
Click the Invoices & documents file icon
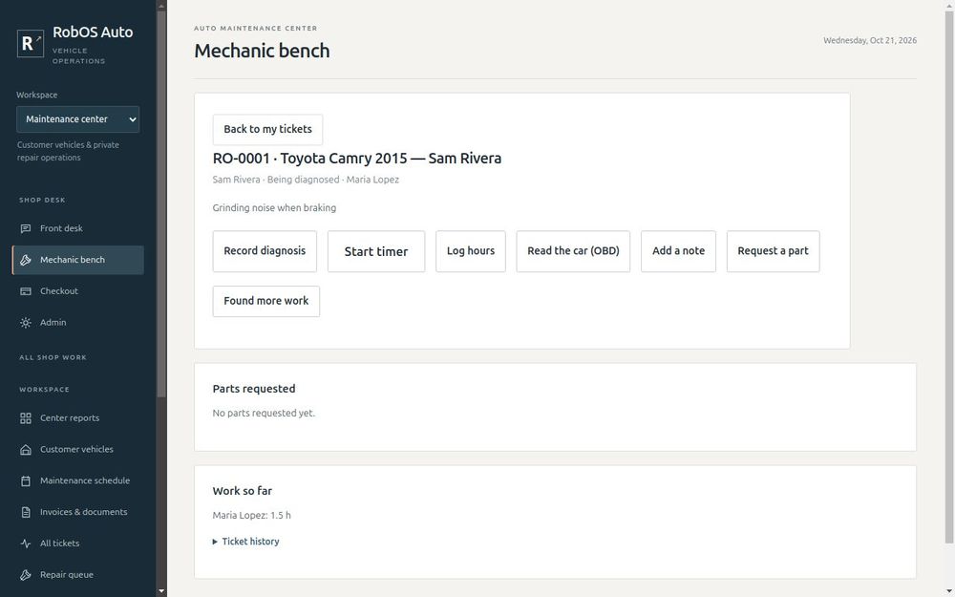tap(26, 512)
